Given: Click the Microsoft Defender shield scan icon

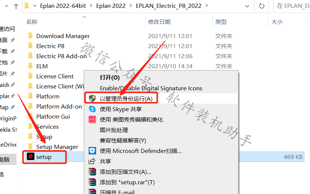Looking at the screenshot, I should [92, 151].
